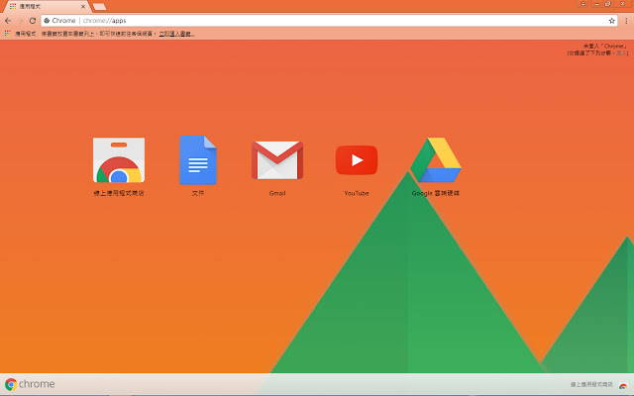Screen dimensions: 634x396
Task: Reload the page with the refresh icon
Action: coord(33,21)
